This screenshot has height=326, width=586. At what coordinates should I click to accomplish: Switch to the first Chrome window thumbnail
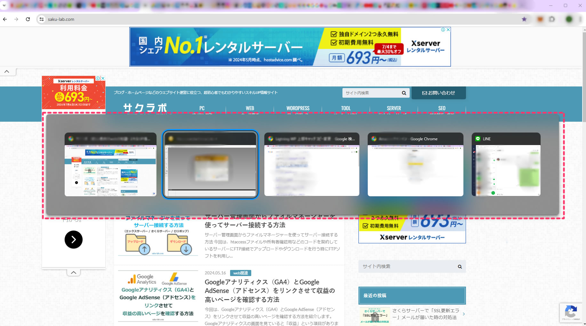(x=110, y=164)
